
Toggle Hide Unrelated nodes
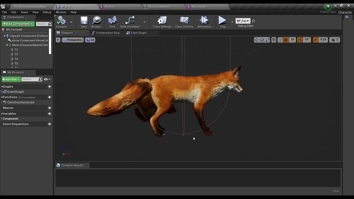[x=130, y=22]
